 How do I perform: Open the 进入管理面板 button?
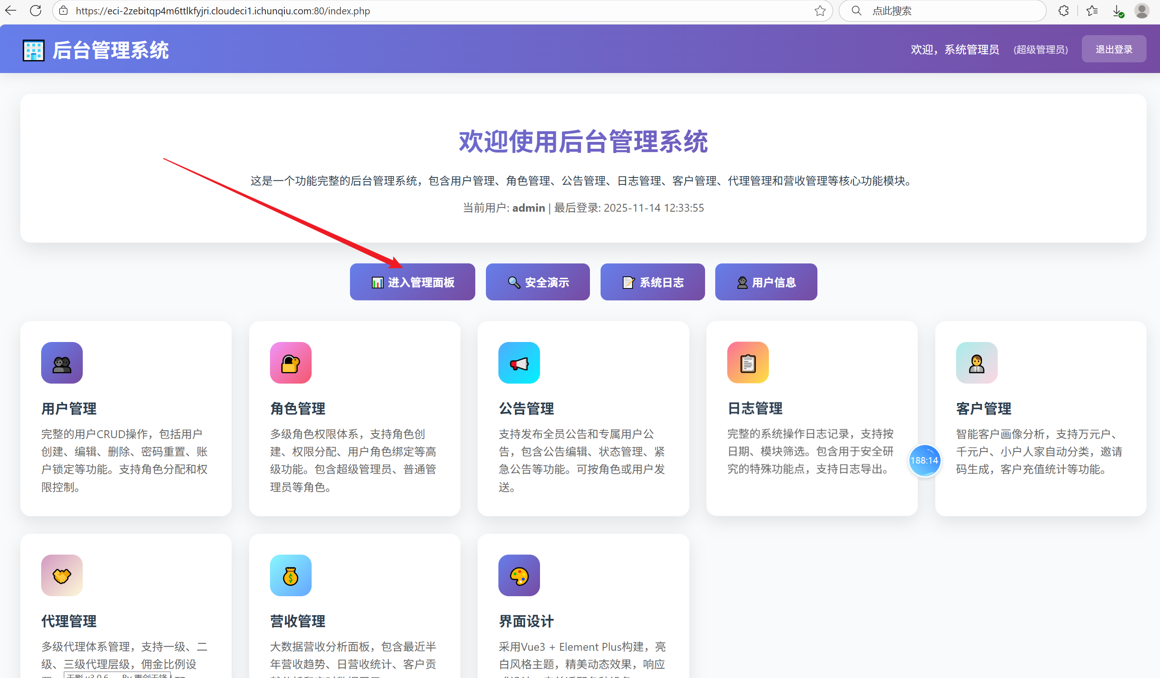pyautogui.click(x=412, y=282)
